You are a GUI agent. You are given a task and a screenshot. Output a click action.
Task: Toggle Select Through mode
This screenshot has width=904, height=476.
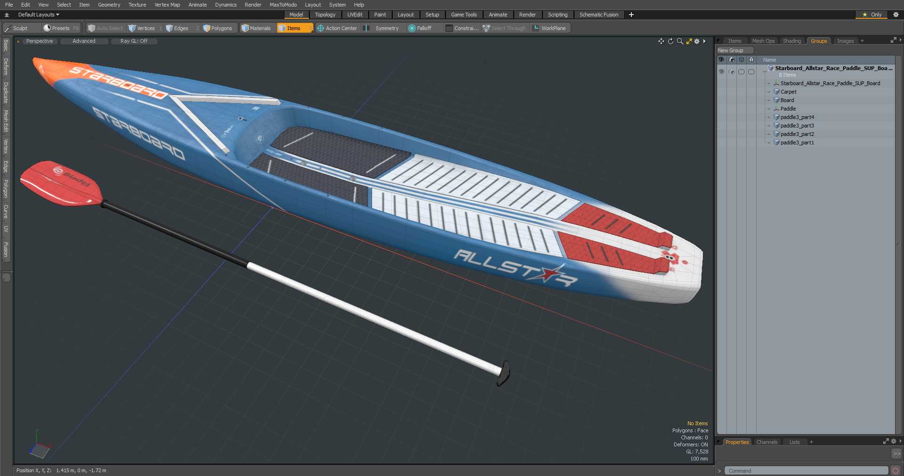(504, 28)
